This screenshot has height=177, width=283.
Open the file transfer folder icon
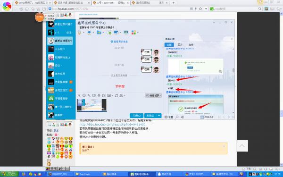coord(99,32)
